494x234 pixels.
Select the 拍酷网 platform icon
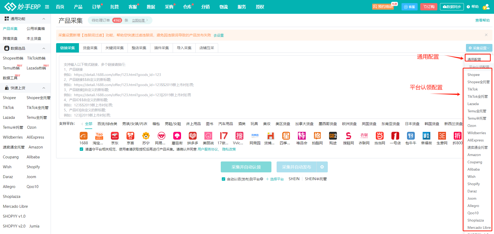coord(317,136)
